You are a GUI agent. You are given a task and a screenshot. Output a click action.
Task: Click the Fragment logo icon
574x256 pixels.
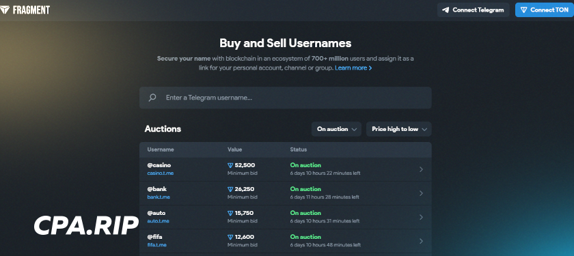click(5, 10)
